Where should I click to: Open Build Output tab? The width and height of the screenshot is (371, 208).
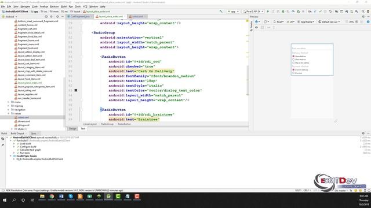(x=17, y=133)
